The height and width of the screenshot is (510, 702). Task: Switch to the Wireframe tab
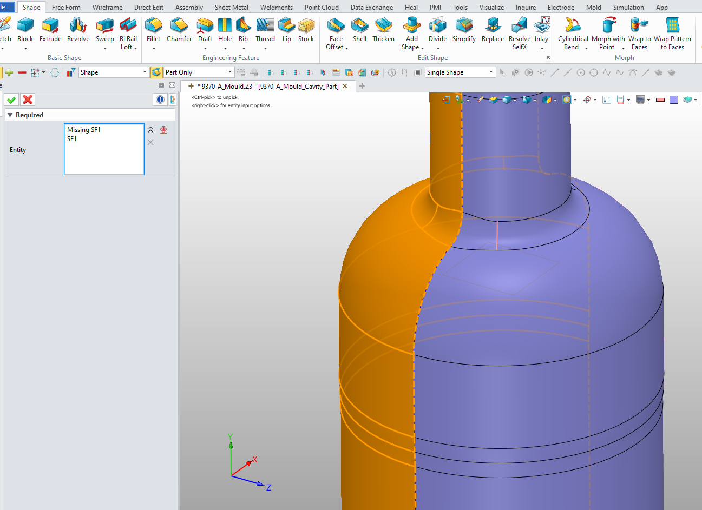click(107, 8)
